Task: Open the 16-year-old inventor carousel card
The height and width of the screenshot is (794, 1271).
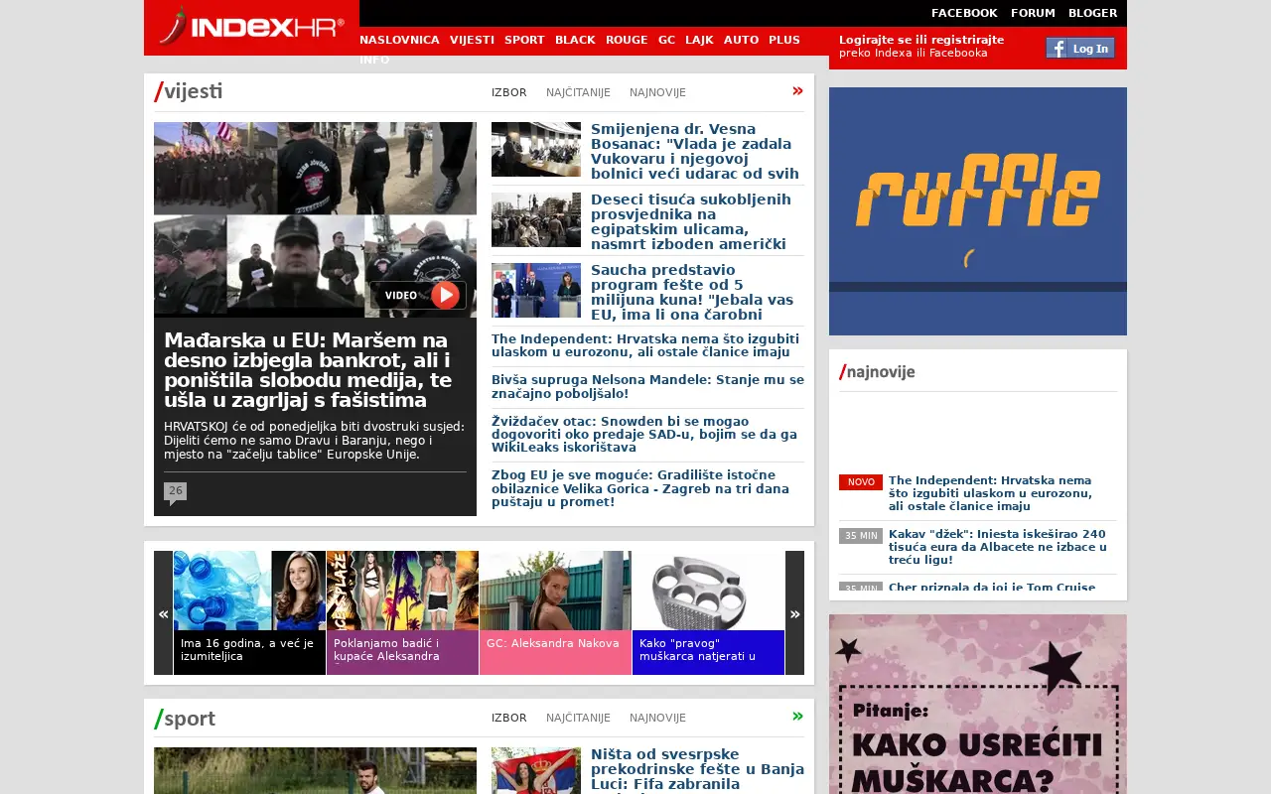Action: (249, 613)
